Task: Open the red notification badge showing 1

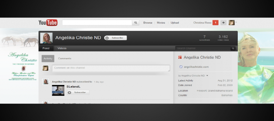Action: point(216,23)
